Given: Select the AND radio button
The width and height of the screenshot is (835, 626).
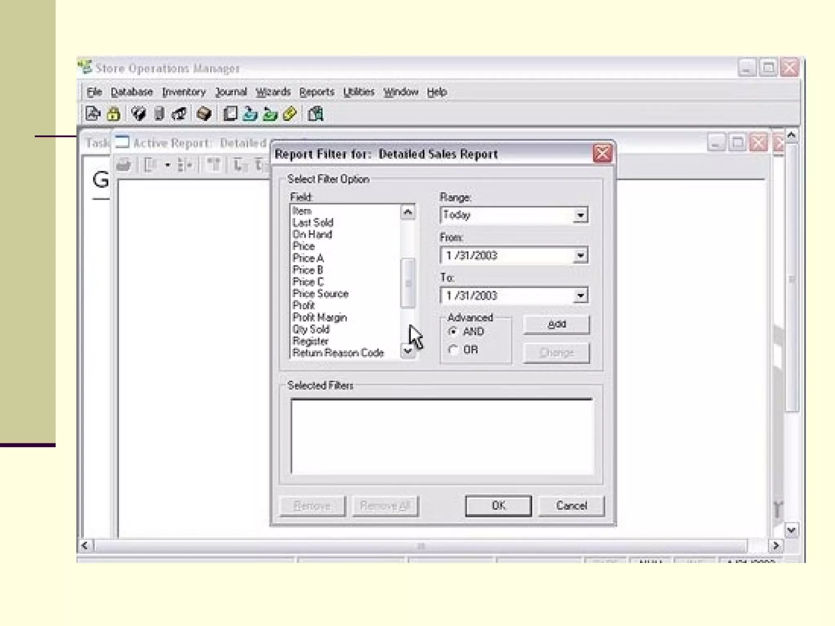Looking at the screenshot, I should click(453, 332).
